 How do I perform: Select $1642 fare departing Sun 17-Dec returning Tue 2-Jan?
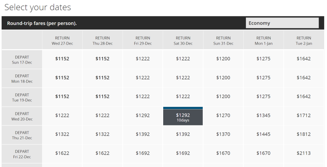click(x=304, y=59)
